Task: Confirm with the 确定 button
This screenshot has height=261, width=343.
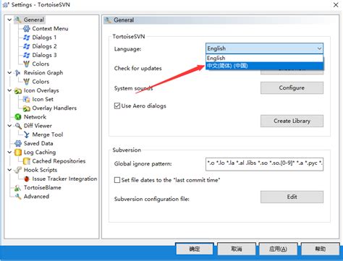Action: pyautogui.click(x=195, y=249)
